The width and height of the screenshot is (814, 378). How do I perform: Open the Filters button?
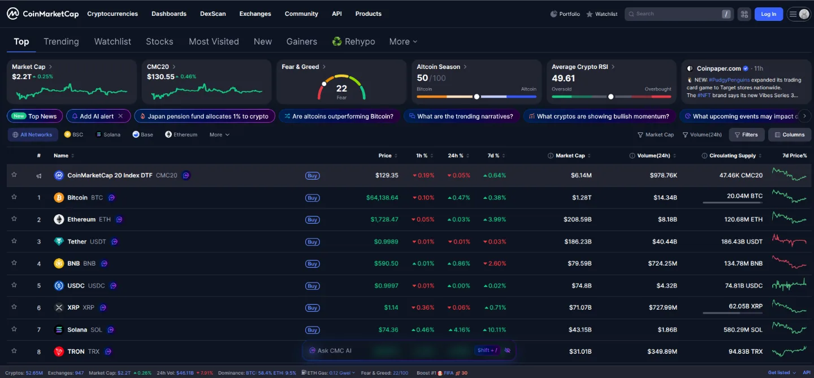pyautogui.click(x=747, y=134)
